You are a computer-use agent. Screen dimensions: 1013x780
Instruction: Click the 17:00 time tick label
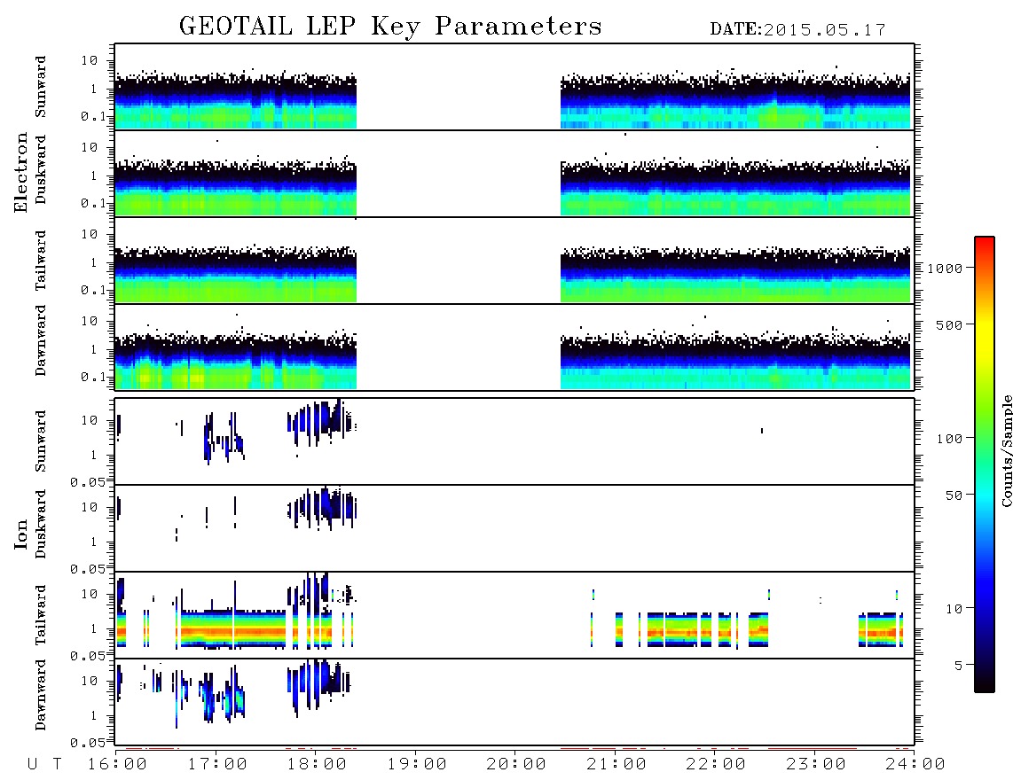tap(217, 765)
